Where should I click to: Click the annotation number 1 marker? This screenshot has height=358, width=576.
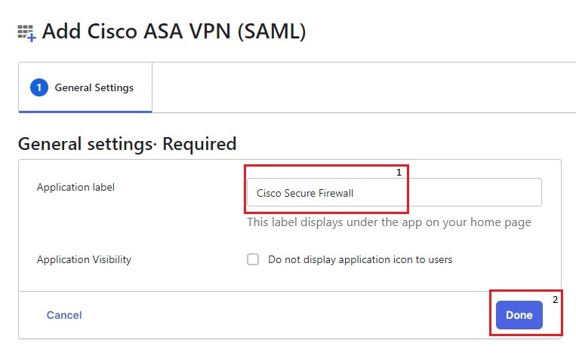coord(399,173)
